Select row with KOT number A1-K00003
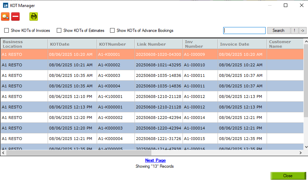The image size is (308, 180). point(152,75)
